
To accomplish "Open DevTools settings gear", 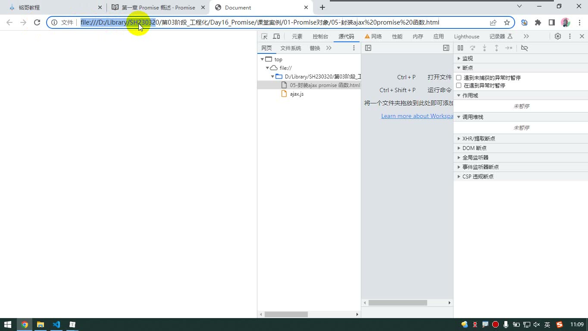I will [x=558, y=37].
